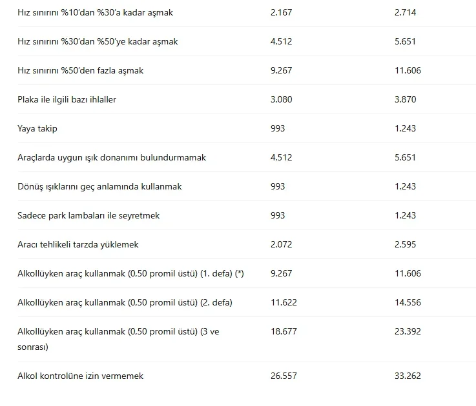The height and width of the screenshot is (406, 476).
Task: Click 'Sadece park lambaları ile seyretmek' label
Action: (88, 215)
